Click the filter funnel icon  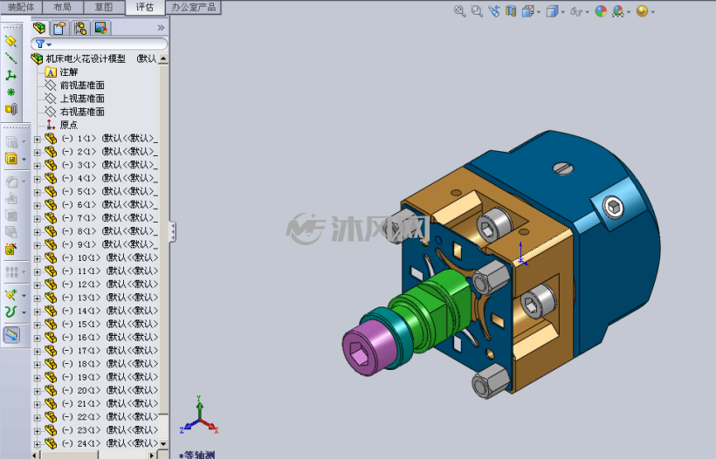(x=40, y=44)
